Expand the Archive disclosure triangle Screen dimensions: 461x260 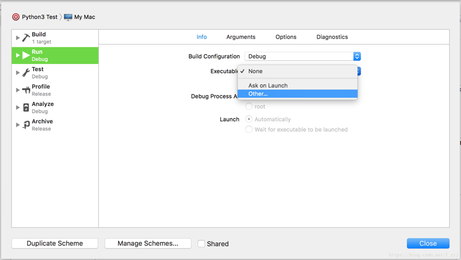(x=17, y=125)
